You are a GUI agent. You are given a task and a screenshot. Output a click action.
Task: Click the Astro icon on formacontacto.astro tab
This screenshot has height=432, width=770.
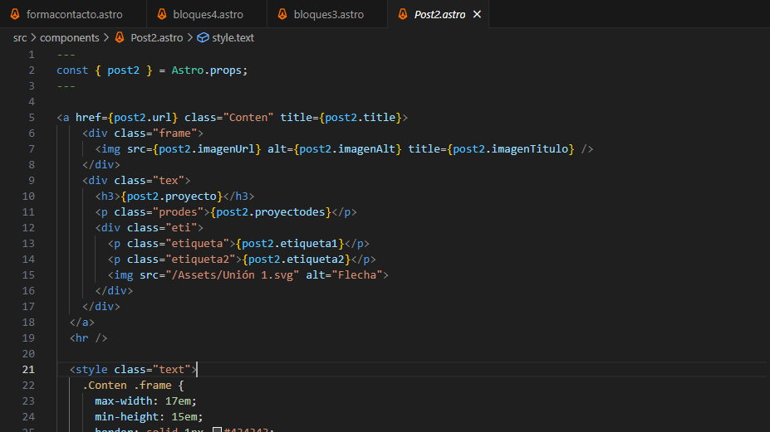tap(15, 15)
